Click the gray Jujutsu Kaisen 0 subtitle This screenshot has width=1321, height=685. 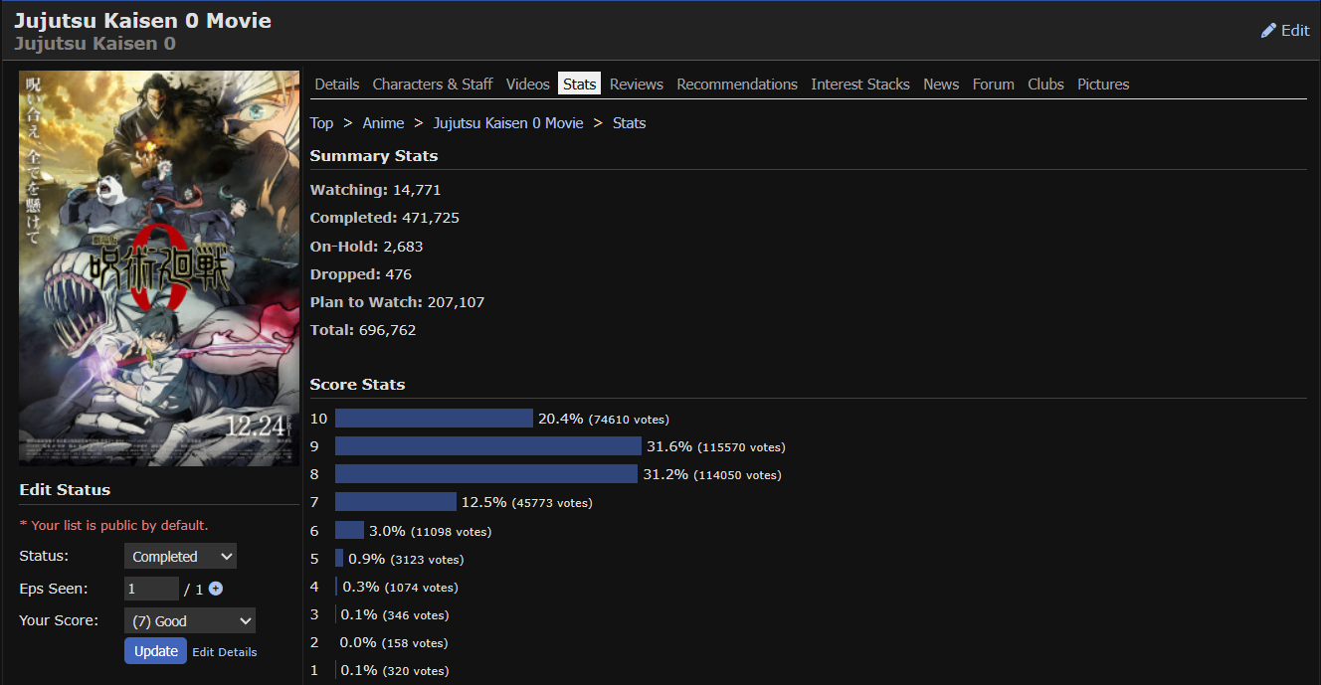coord(95,44)
